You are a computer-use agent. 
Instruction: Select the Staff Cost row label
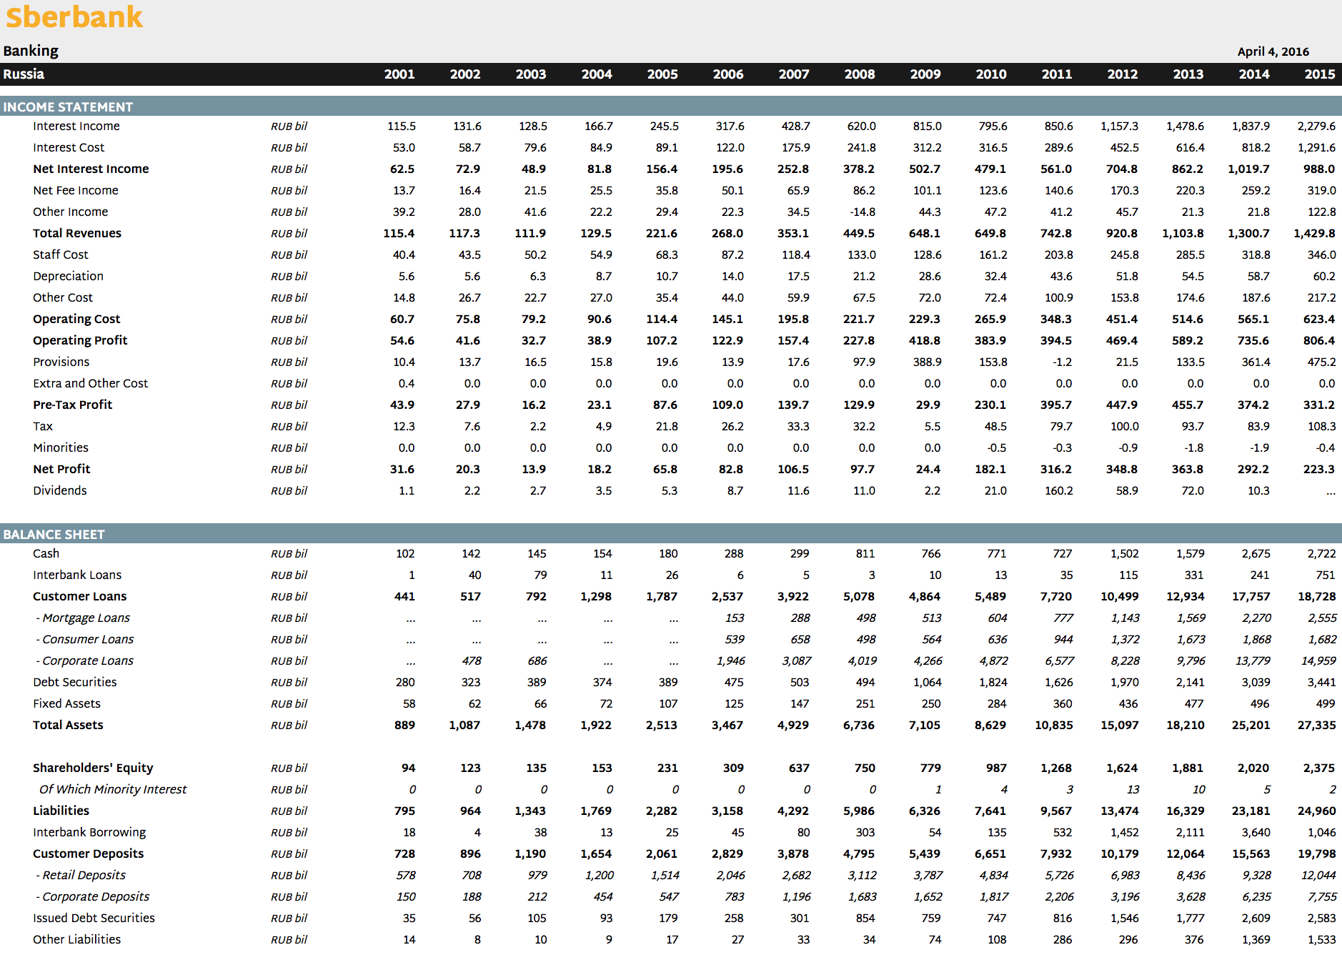point(61,255)
